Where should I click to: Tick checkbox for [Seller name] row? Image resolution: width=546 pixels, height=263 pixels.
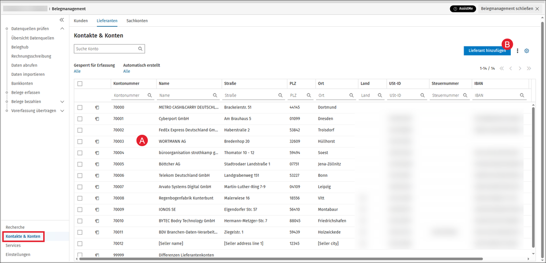[x=80, y=244]
